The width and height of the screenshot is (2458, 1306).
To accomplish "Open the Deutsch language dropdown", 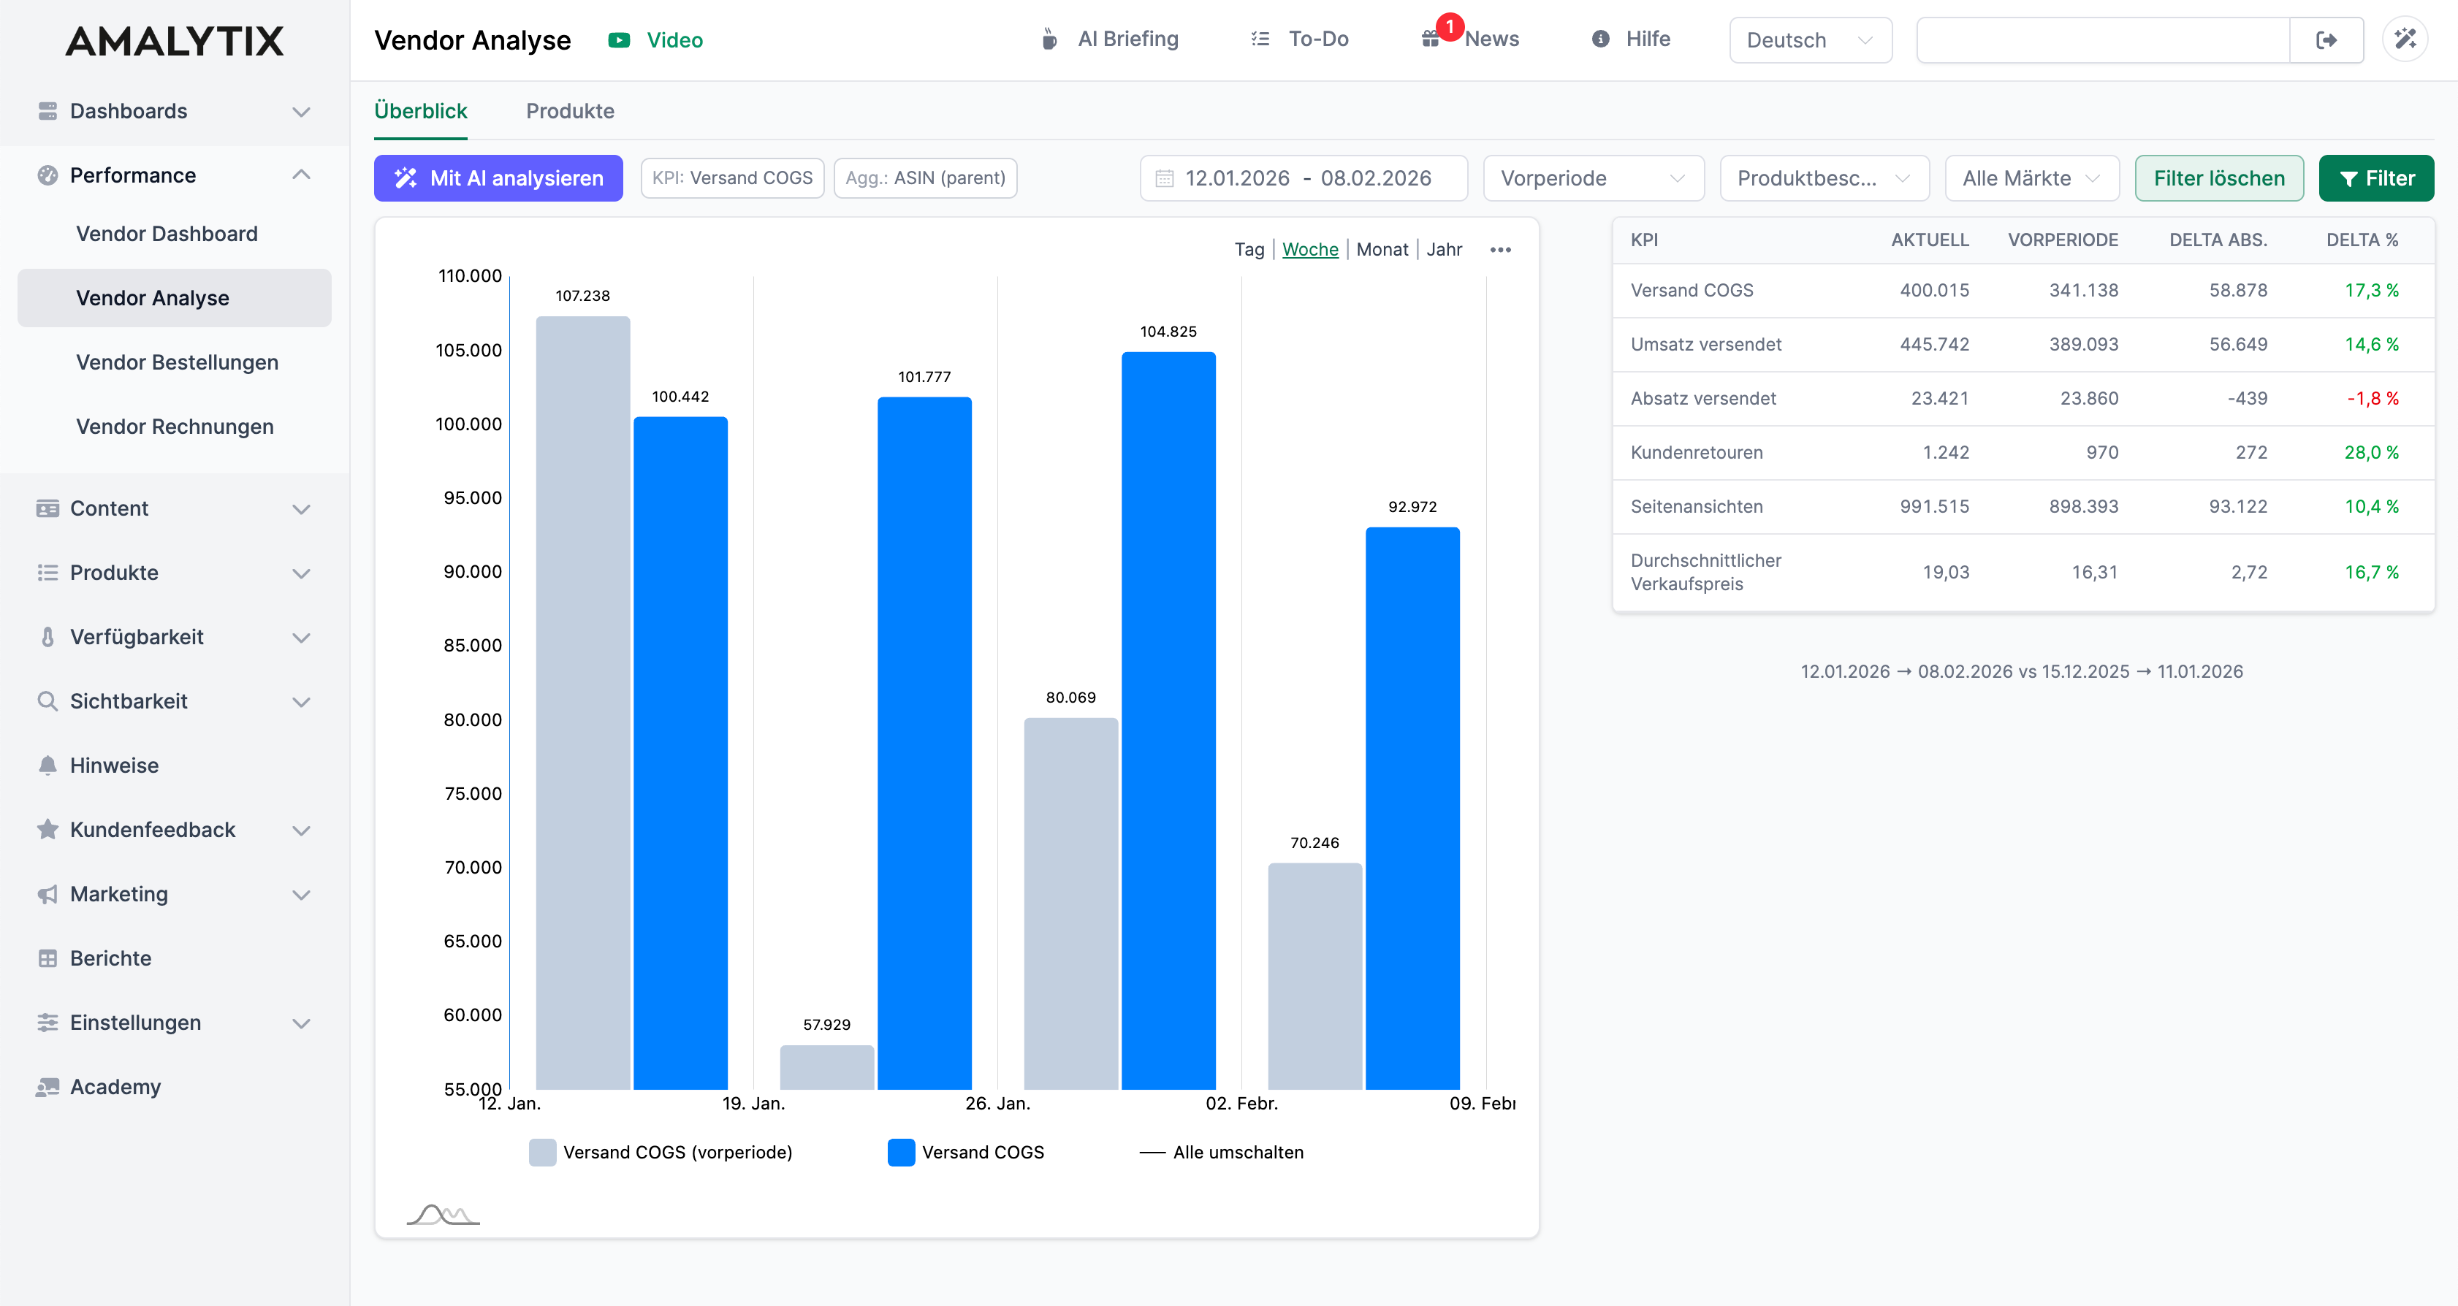I will click(x=1809, y=39).
